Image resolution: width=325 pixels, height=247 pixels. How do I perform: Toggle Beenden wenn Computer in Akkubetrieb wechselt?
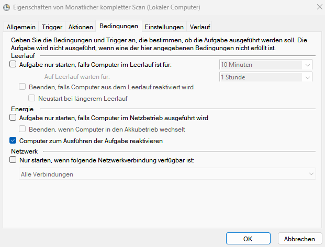[23, 129]
